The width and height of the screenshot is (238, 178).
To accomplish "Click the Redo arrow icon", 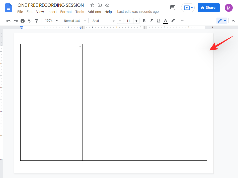I will tap(16, 21).
